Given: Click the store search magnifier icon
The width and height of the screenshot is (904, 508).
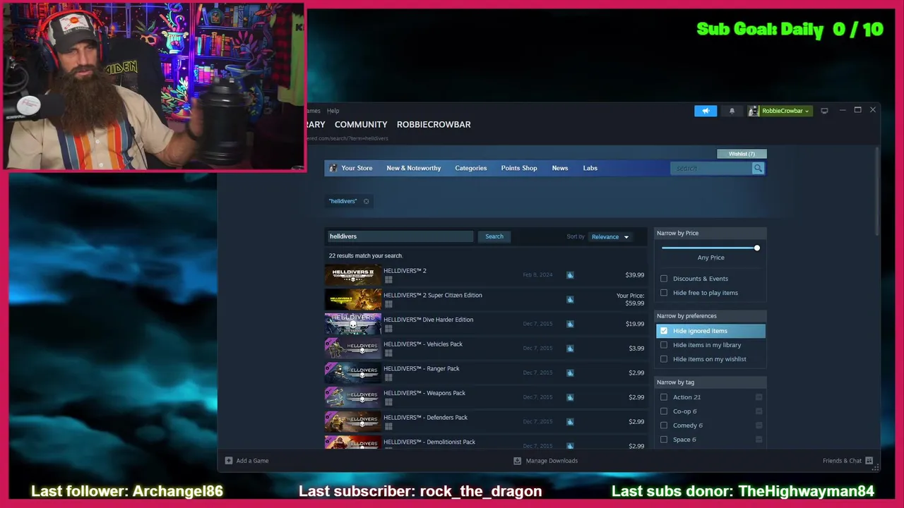Looking at the screenshot, I should pos(758,168).
